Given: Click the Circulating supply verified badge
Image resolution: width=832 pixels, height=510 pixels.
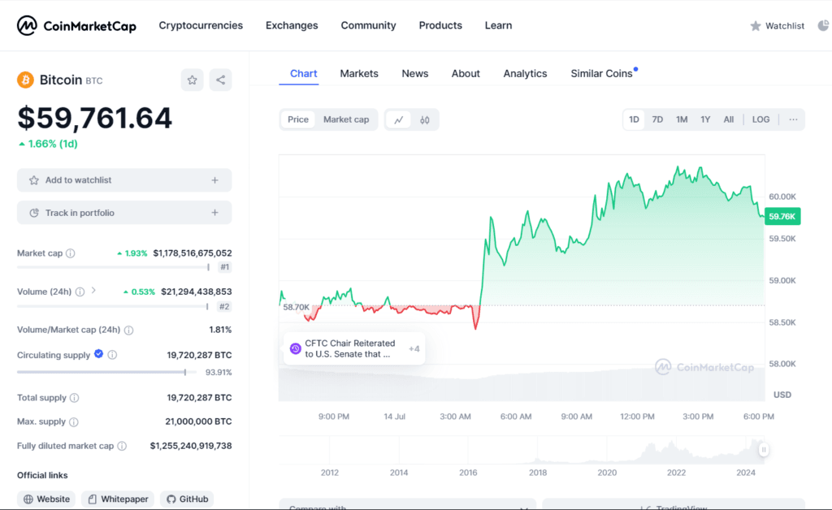Looking at the screenshot, I should point(98,354).
